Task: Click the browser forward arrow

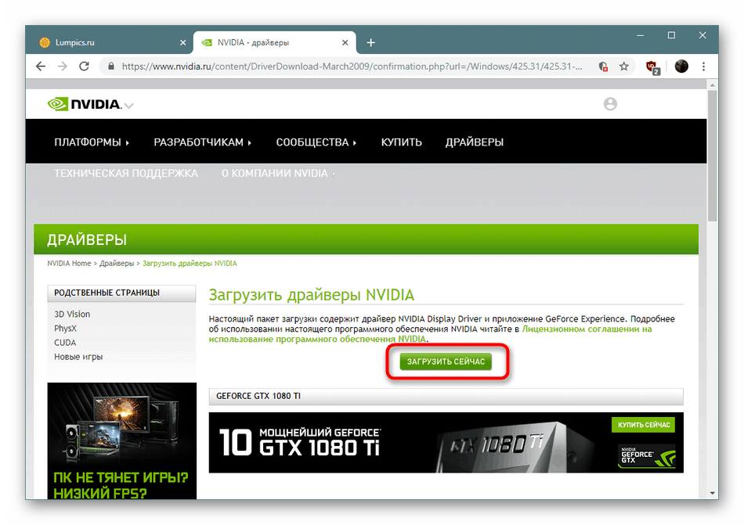Action: 62,67
